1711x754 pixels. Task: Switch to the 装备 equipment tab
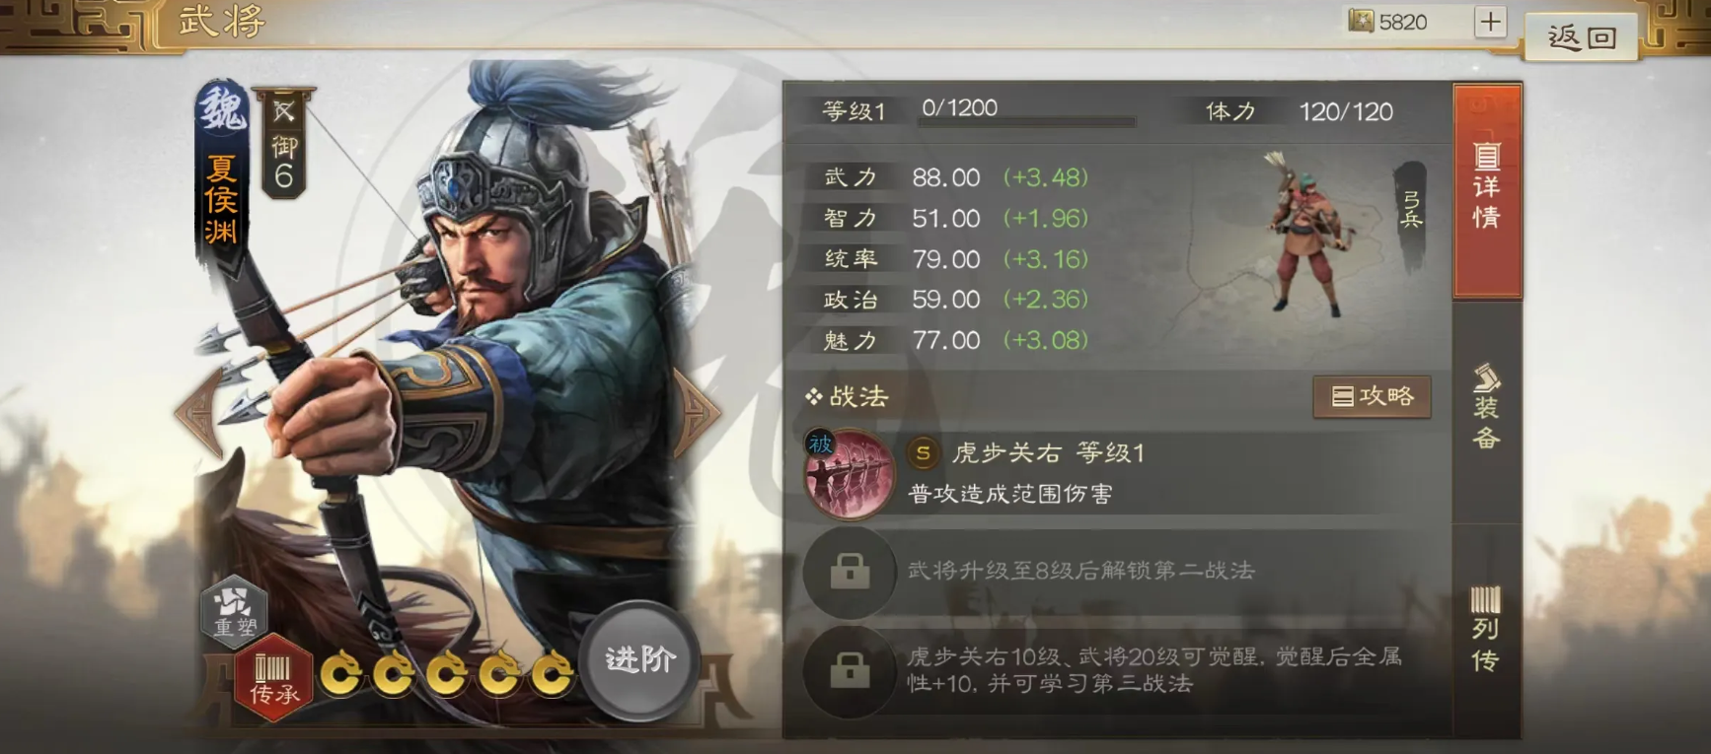(1486, 407)
